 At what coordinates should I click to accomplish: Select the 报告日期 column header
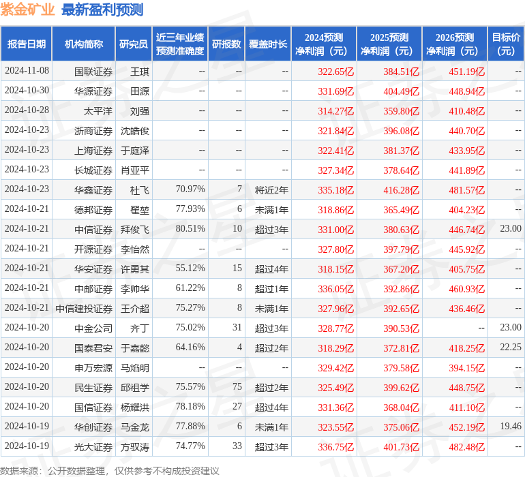coord(27,44)
